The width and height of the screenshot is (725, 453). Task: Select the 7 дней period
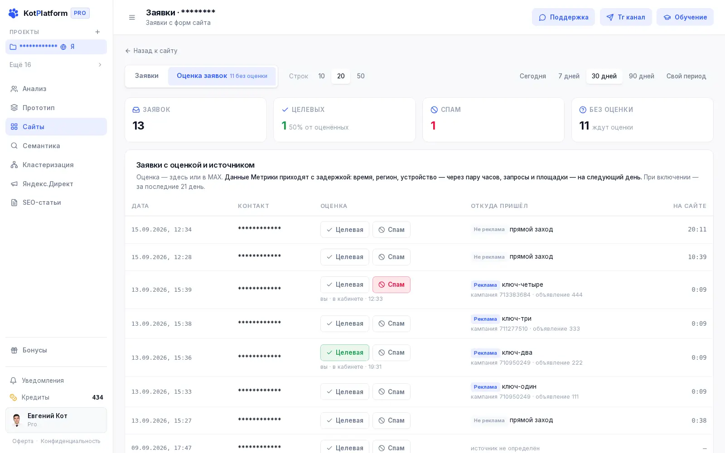[569, 76]
